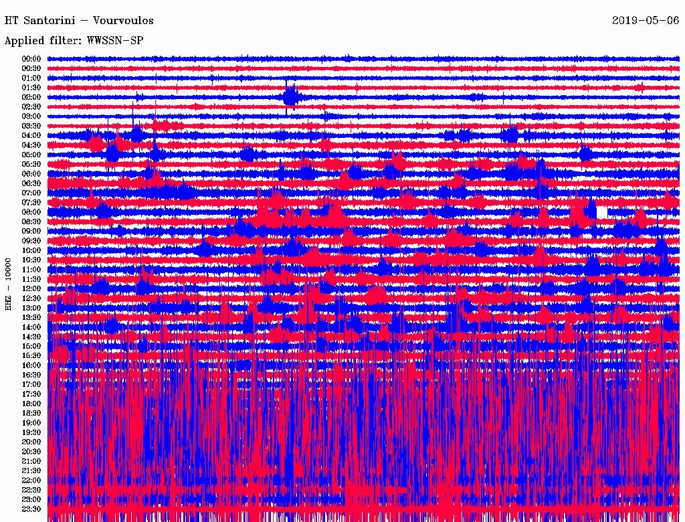Select the 09:30 time row label
The image size is (685, 522).
pos(31,241)
